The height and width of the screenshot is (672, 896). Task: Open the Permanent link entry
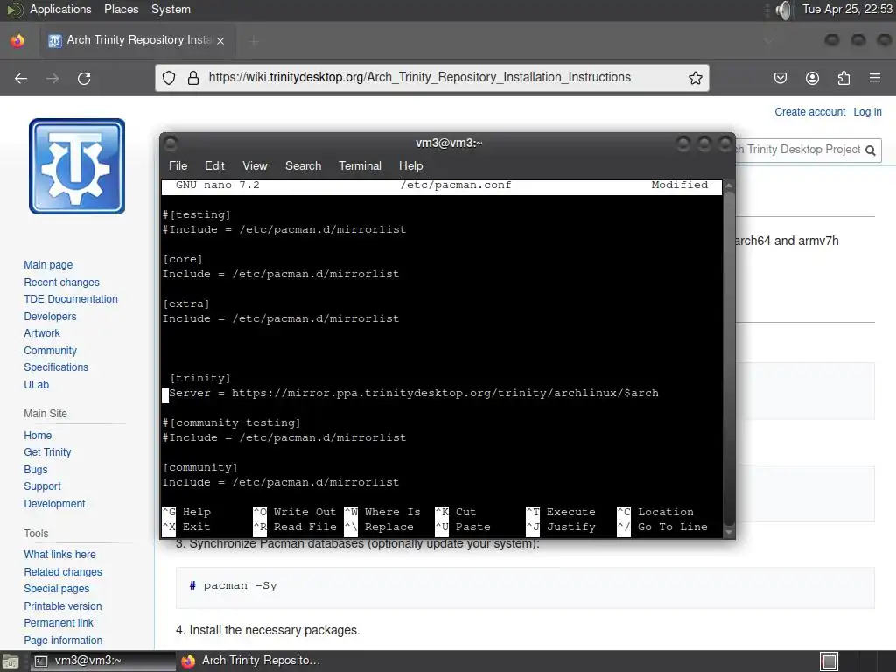59,623
